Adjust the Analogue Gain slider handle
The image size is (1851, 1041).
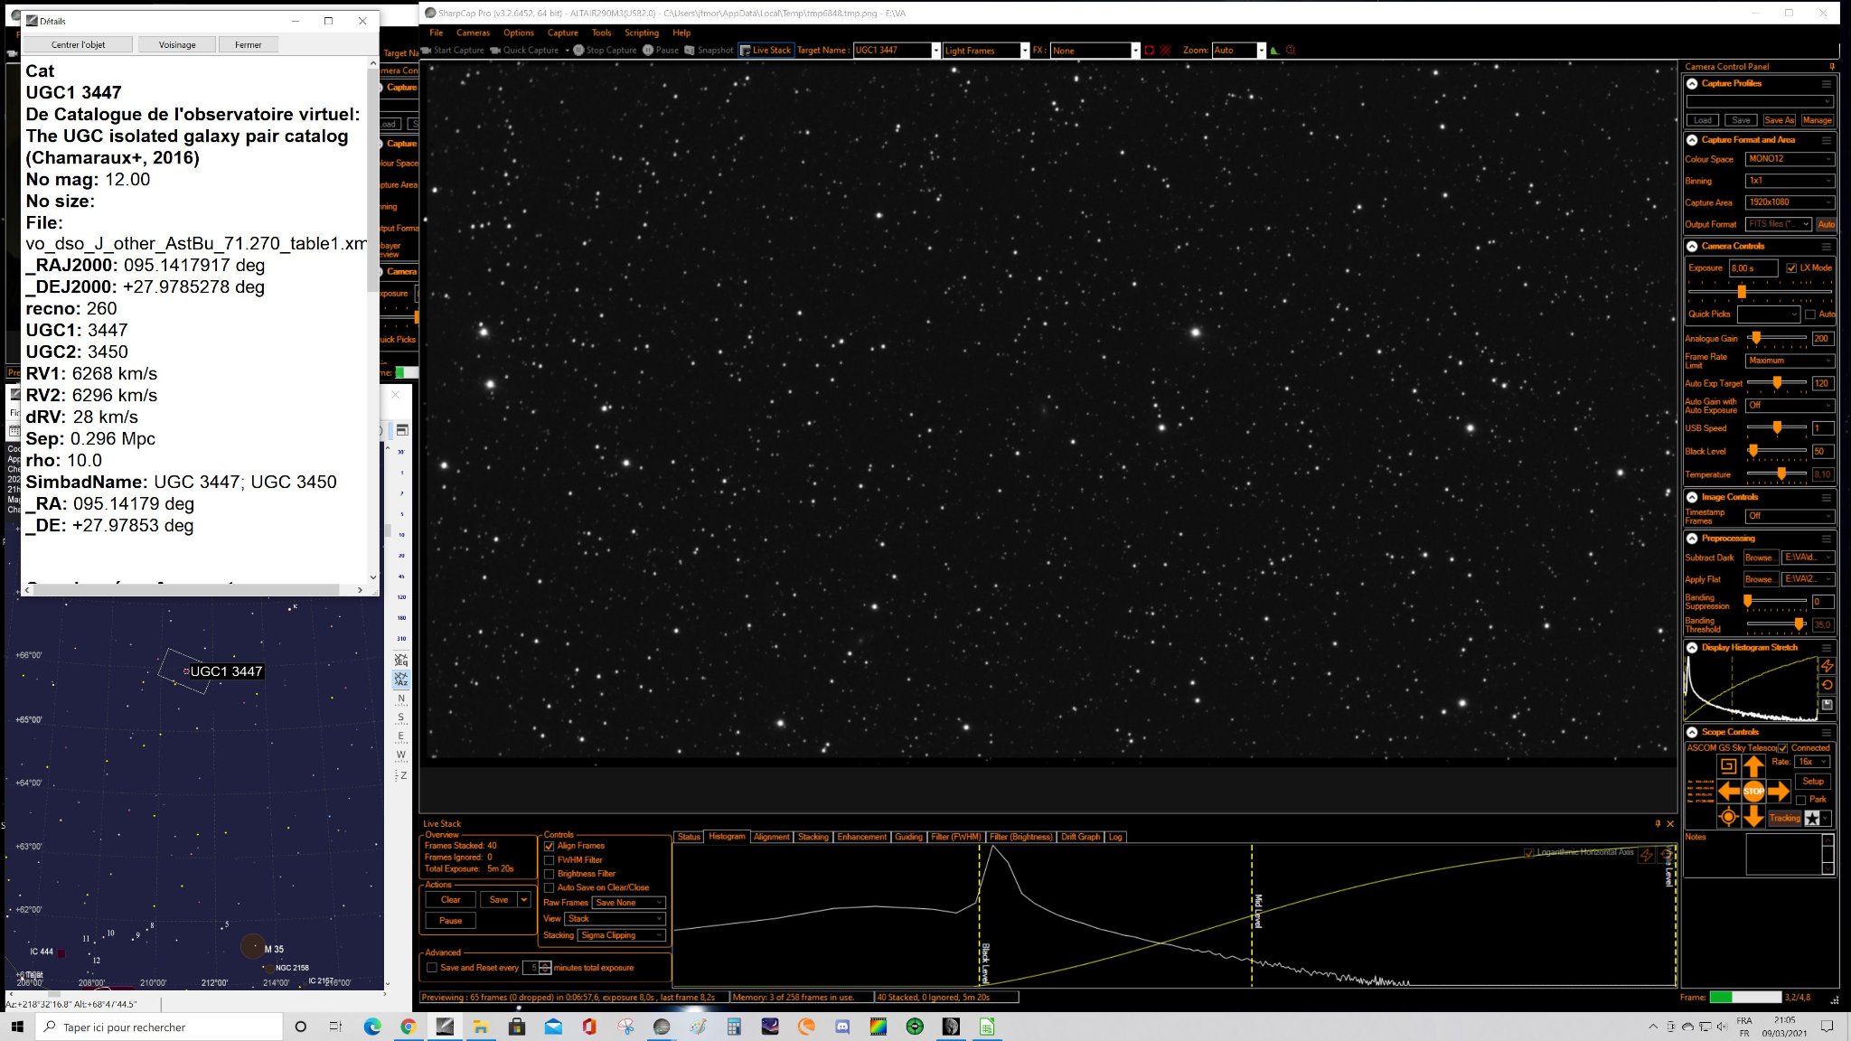click(x=1755, y=338)
